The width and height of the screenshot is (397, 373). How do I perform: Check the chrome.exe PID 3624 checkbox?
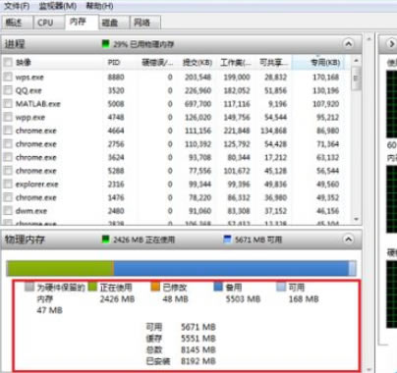(8, 157)
